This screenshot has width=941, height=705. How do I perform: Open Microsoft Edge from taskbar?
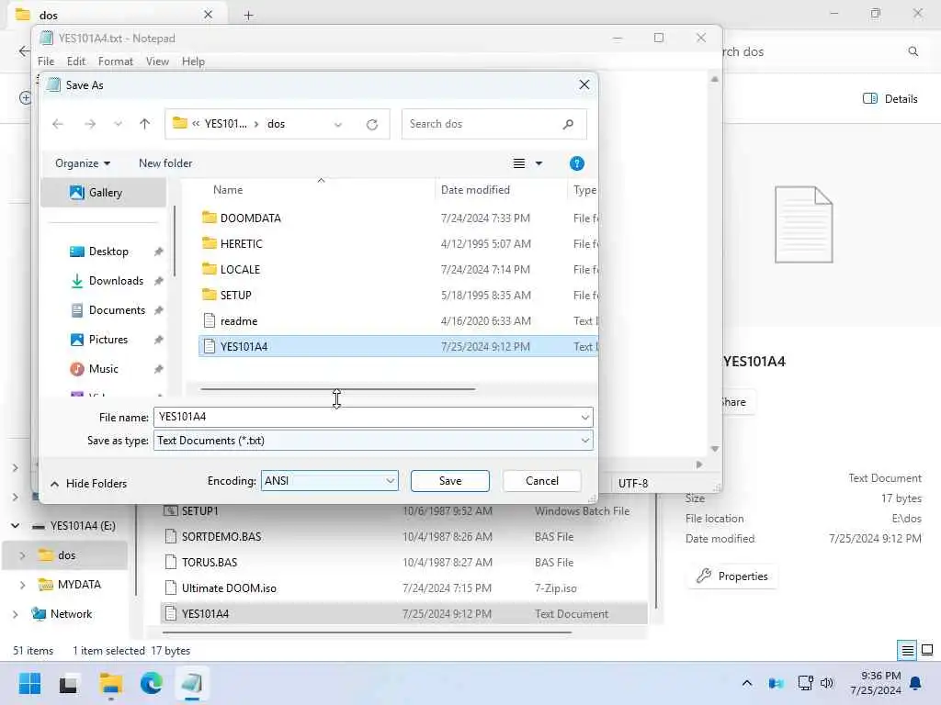pos(152,683)
